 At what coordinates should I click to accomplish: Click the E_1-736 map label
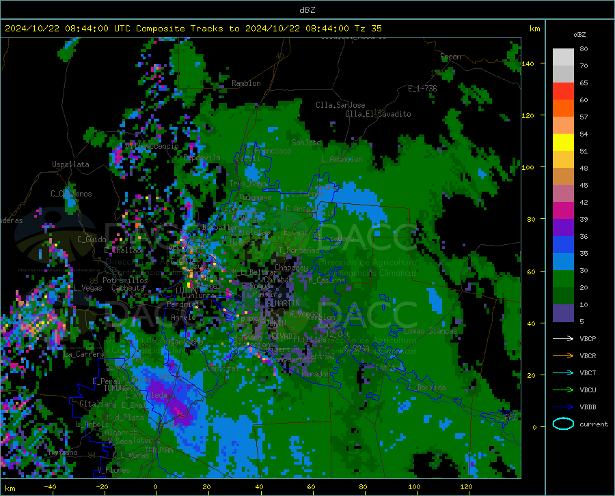(422, 89)
